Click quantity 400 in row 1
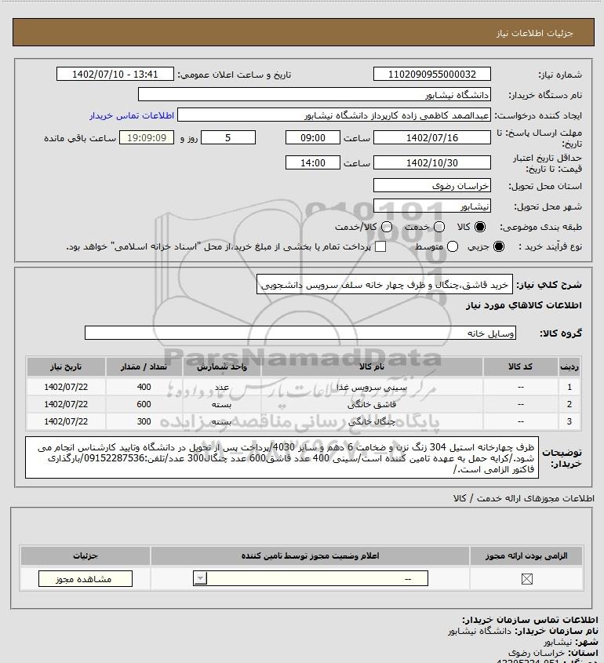This screenshot has height=663, width=604. pos(144,387)
